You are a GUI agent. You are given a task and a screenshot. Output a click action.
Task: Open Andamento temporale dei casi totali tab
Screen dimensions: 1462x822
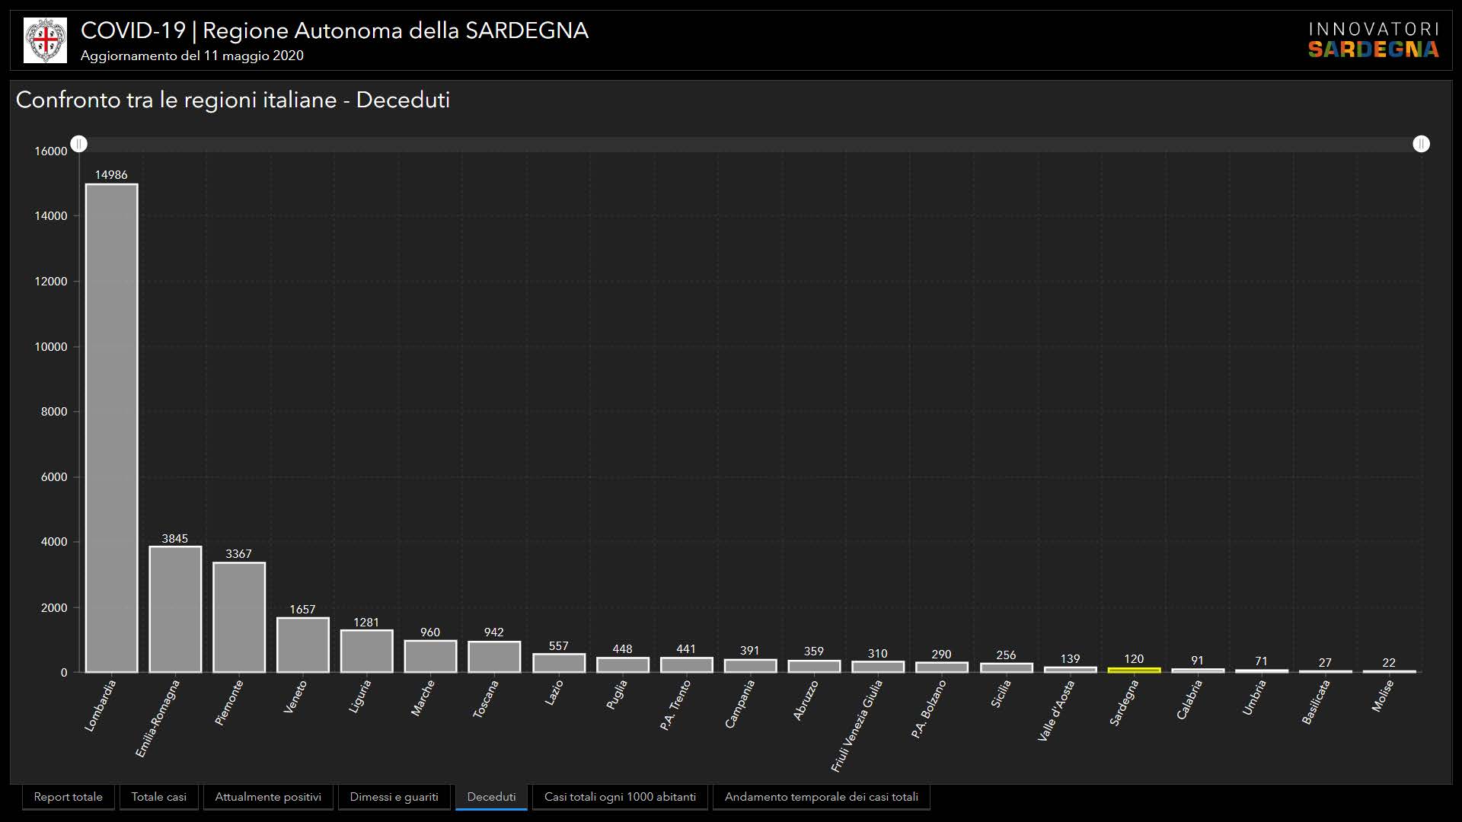(821, 797)
